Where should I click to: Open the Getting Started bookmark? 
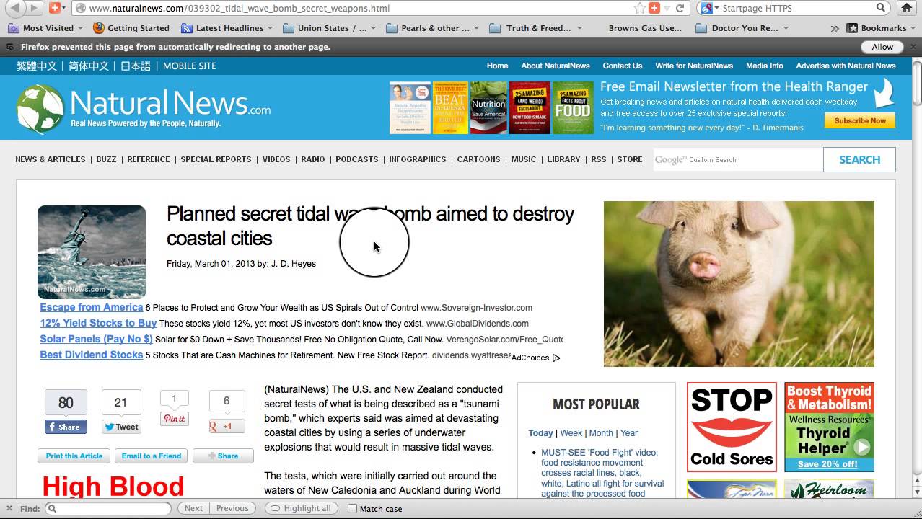coord(131,28)
